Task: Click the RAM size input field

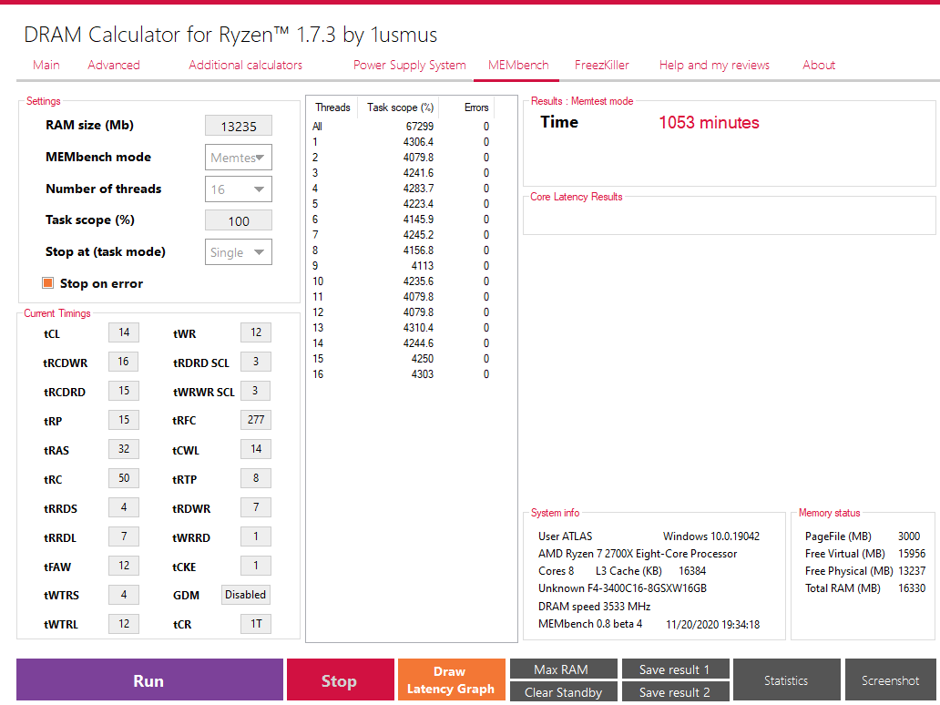Action: point(239,126)
